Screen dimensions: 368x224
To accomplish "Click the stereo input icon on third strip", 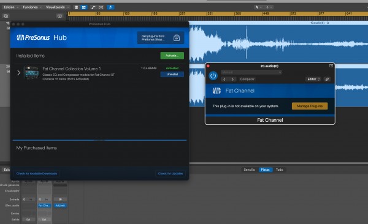I will click(x=60, y=200).
